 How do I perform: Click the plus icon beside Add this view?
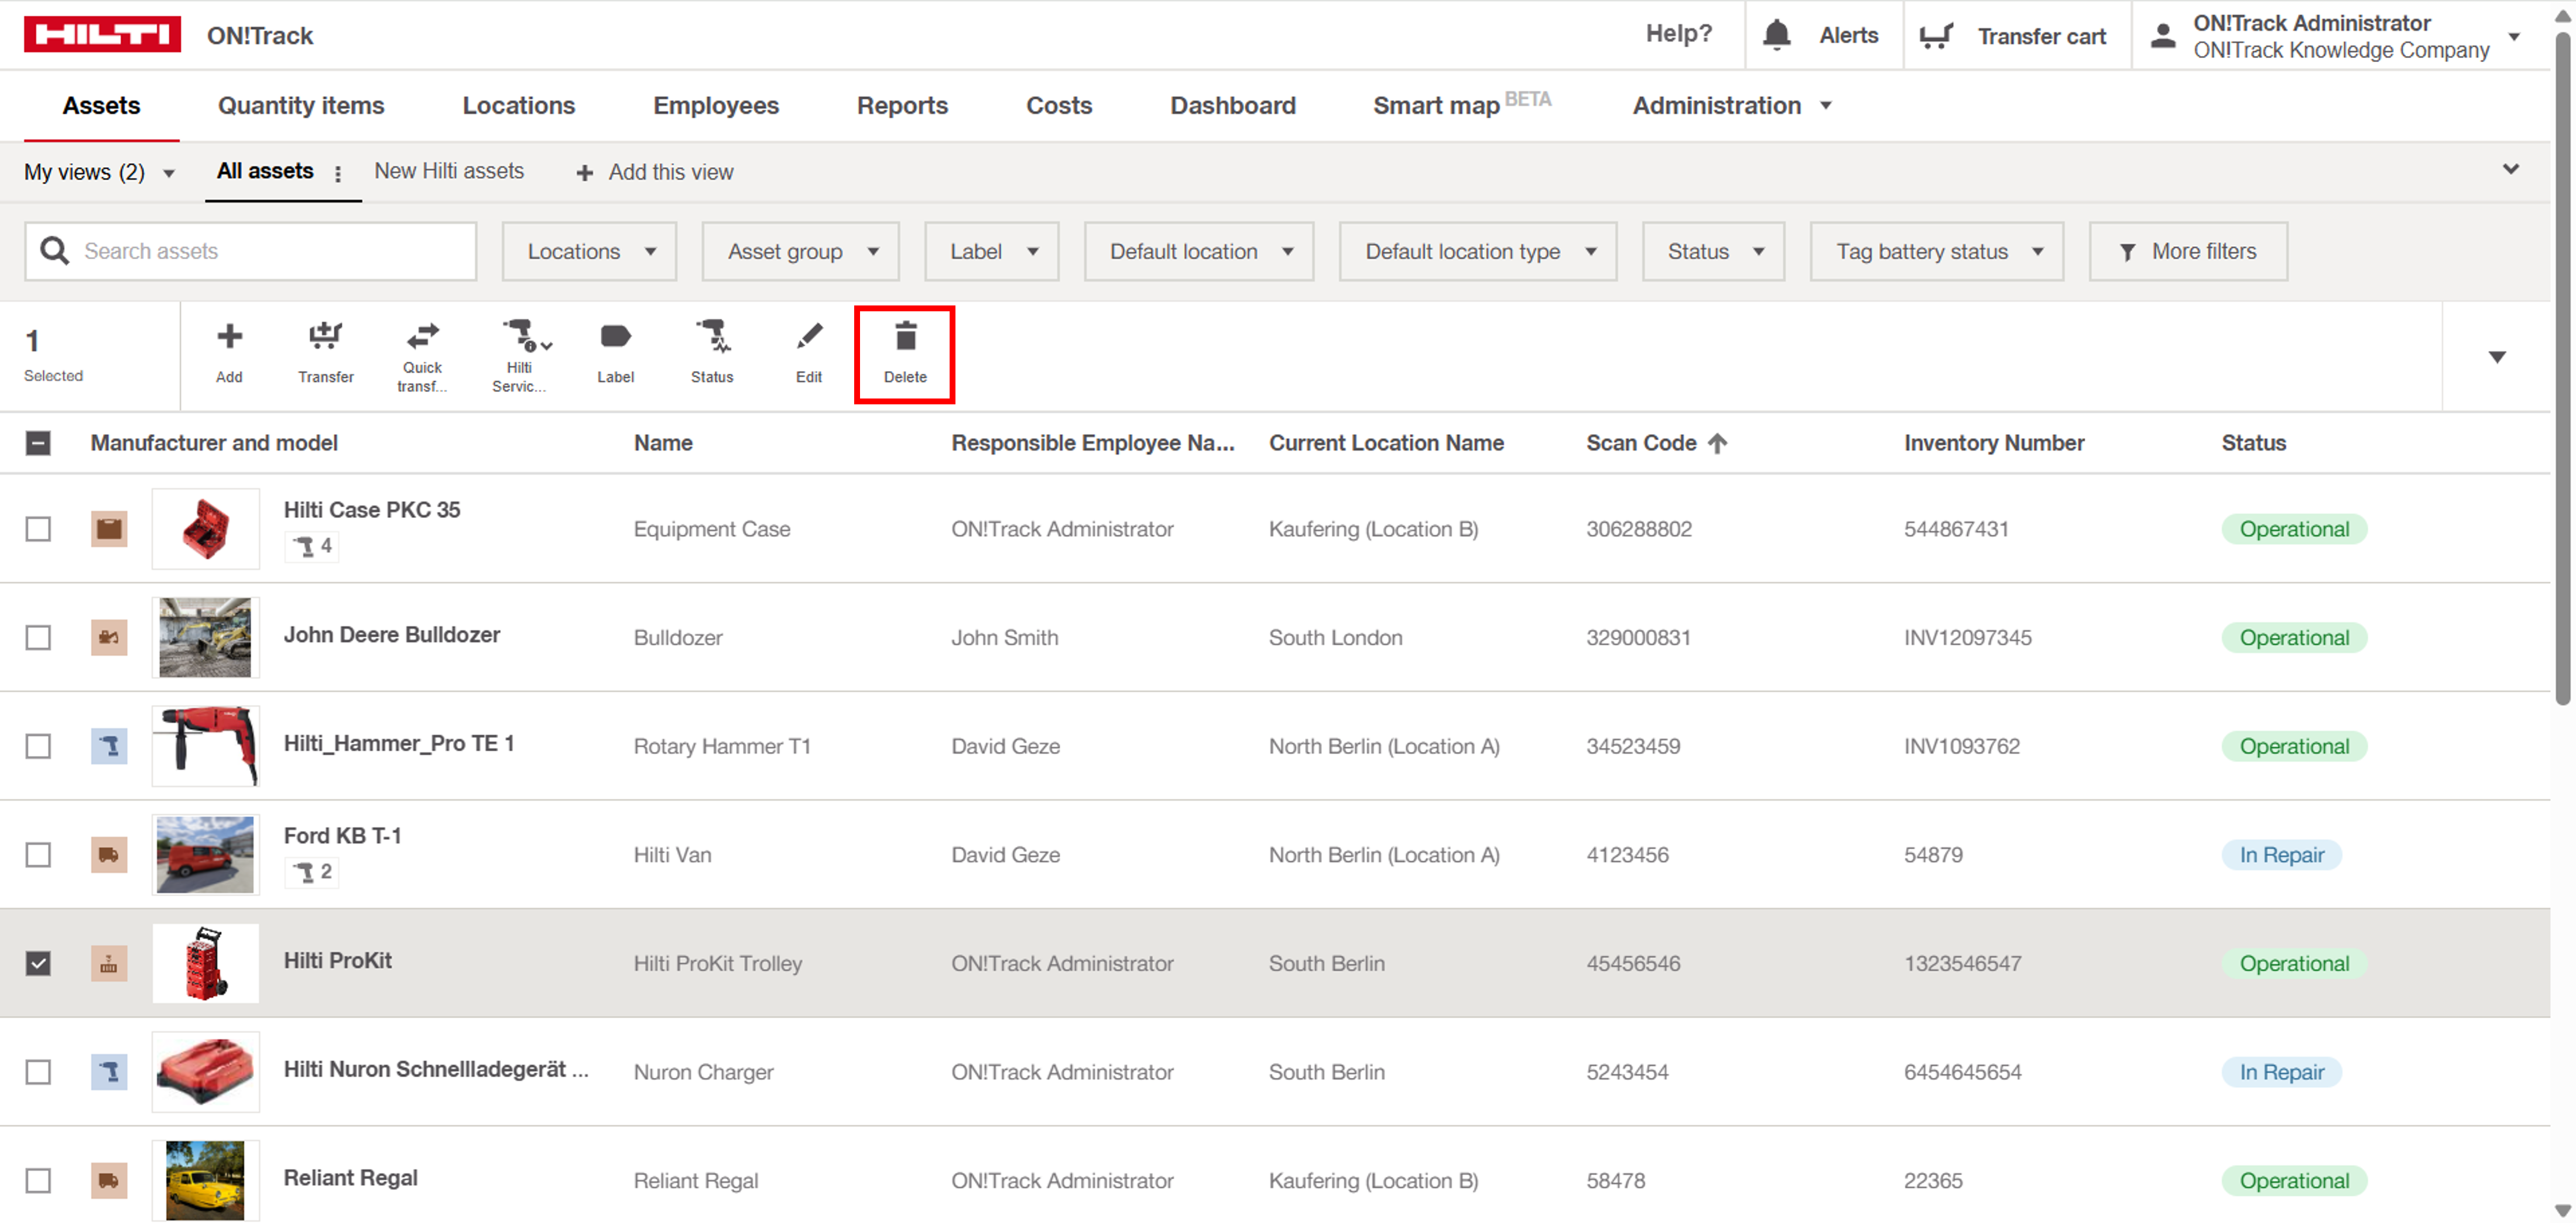coord(585,173)
